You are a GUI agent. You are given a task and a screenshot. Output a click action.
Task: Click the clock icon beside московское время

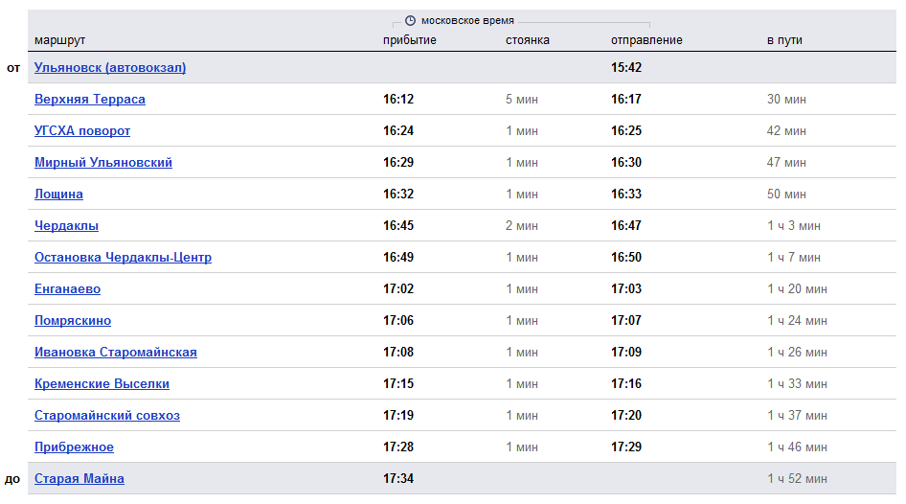pyautogui.click(x=410, y=21)
